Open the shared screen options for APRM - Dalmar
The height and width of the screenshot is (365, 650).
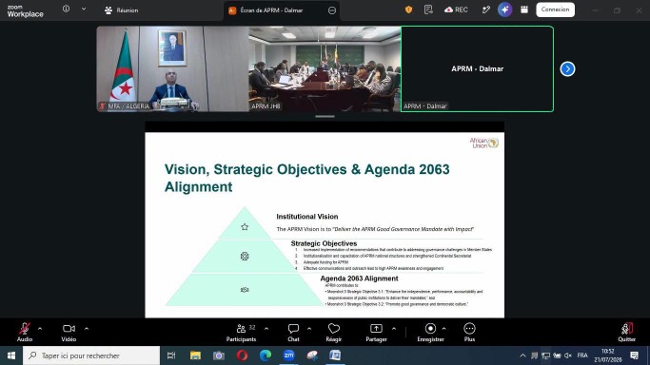click(x=332, y=10)
